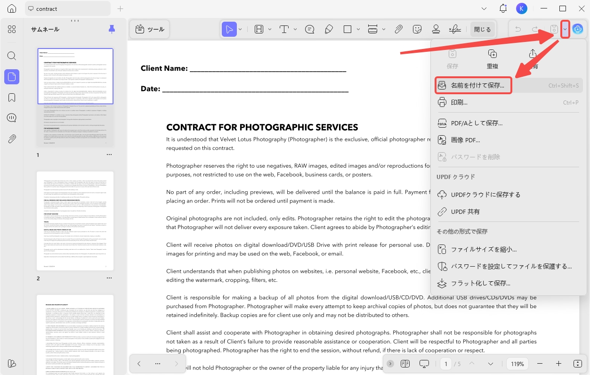Viewport: 590px width, 375px height.
Task: Open the thumbnail grid view icon in sidebar
Action: pyautogui.click(x=12, y=29)
